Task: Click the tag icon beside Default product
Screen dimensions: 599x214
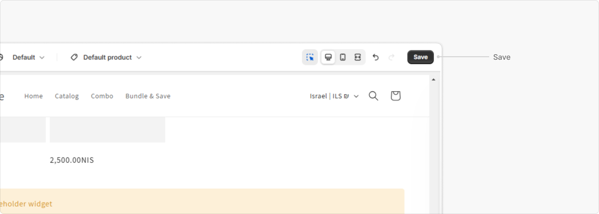Action: 74,57
